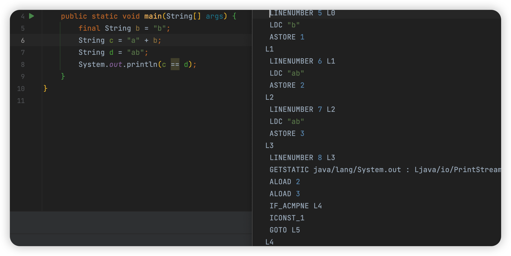Click the 'final' keyword on line 5
The image size is (511, 256).
pyautogui.click(x=89, y=28)
